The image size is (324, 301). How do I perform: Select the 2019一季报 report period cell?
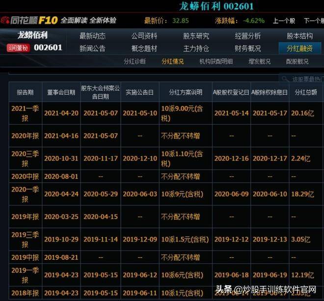pos(25,275)
